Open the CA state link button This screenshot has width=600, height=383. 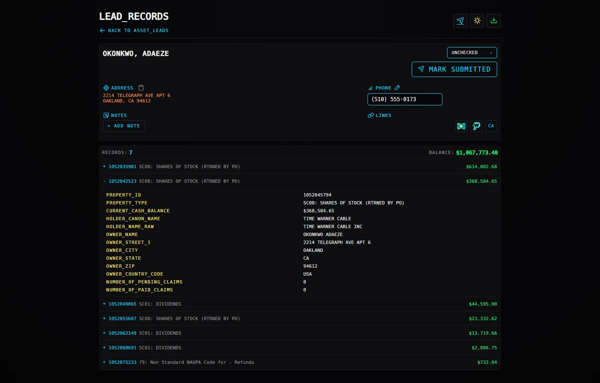491,126
